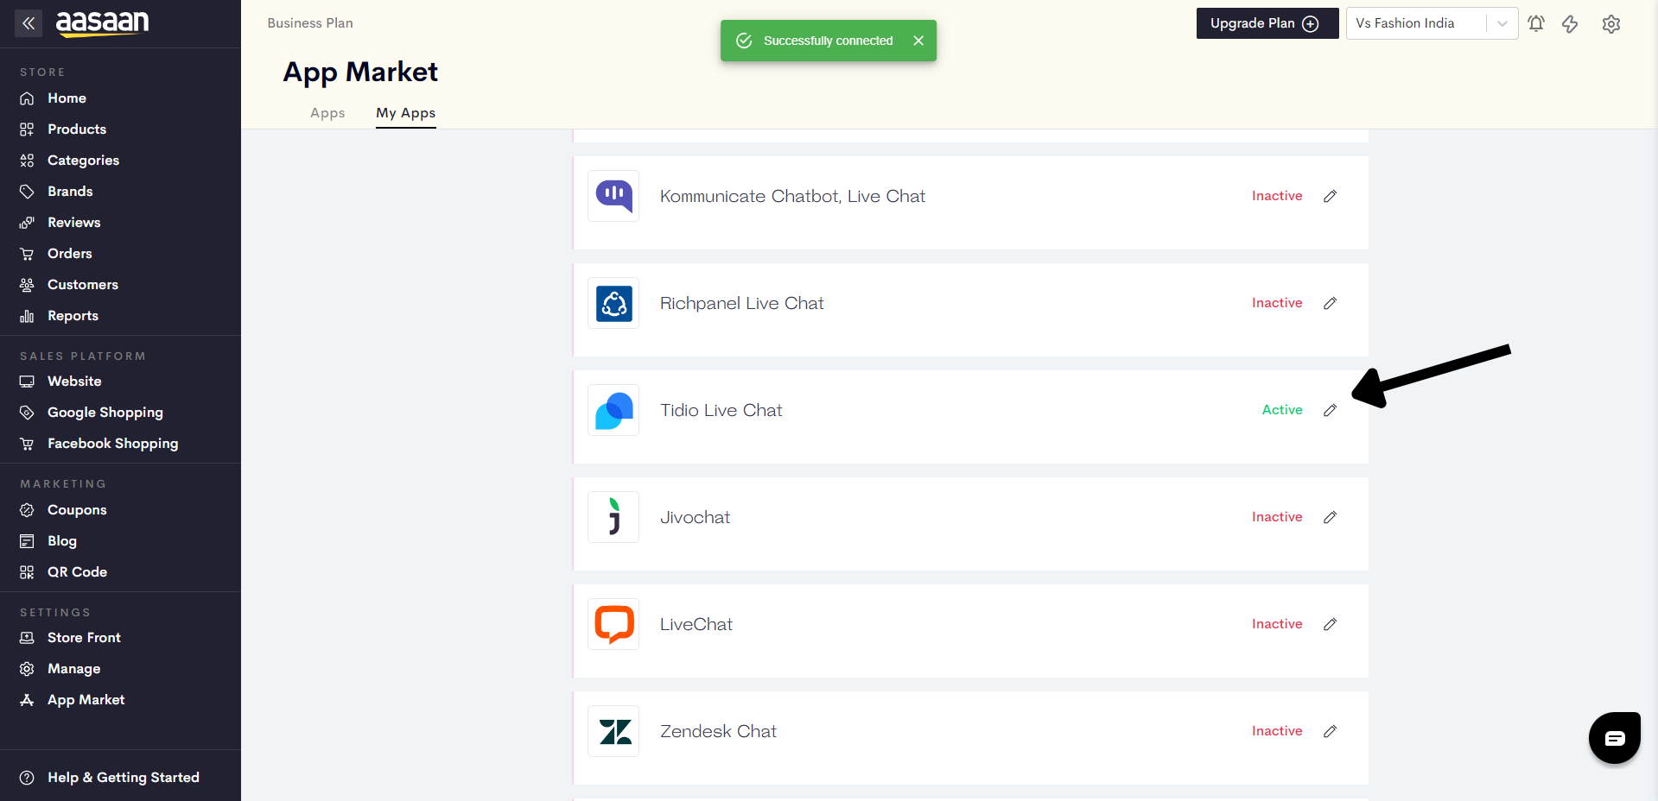This screenshot has width=1658, height=801.
Task: Open Categories in sidebar
Action: click(83, 161)
